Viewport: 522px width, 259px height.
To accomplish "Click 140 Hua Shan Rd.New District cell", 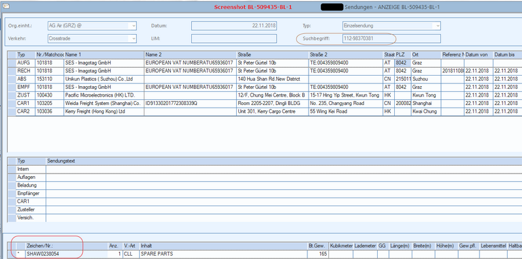I will coord(272,79).
